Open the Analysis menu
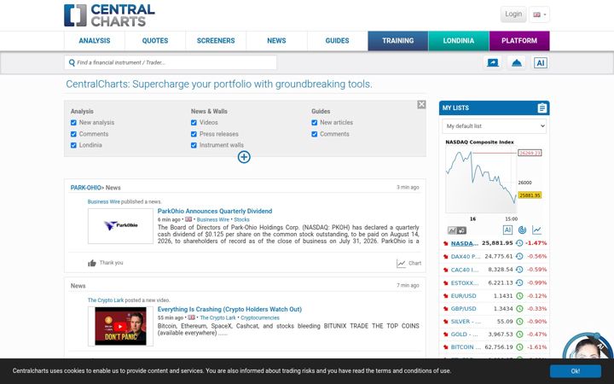 95,41
